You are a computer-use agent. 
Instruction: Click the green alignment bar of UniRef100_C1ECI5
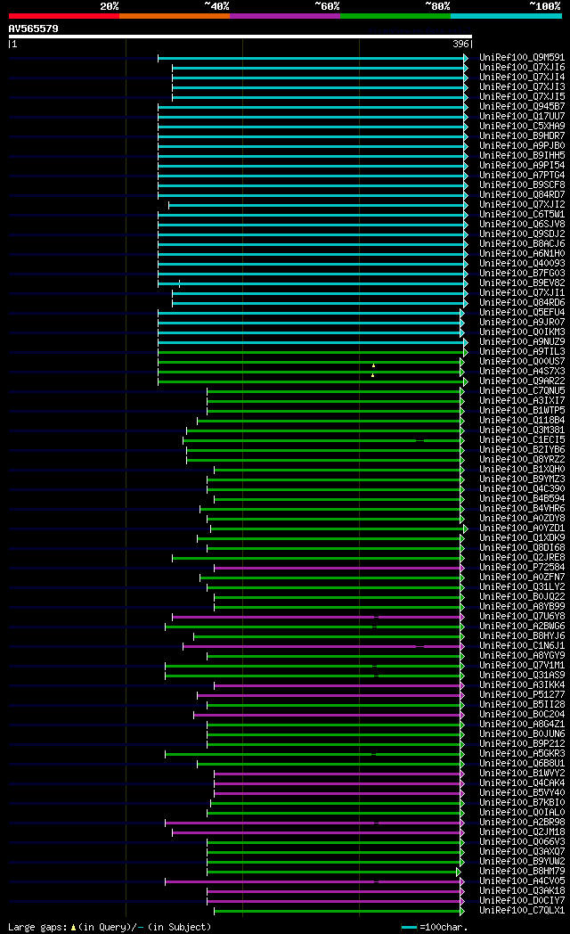pyautogui.click(x=322, y=440)
